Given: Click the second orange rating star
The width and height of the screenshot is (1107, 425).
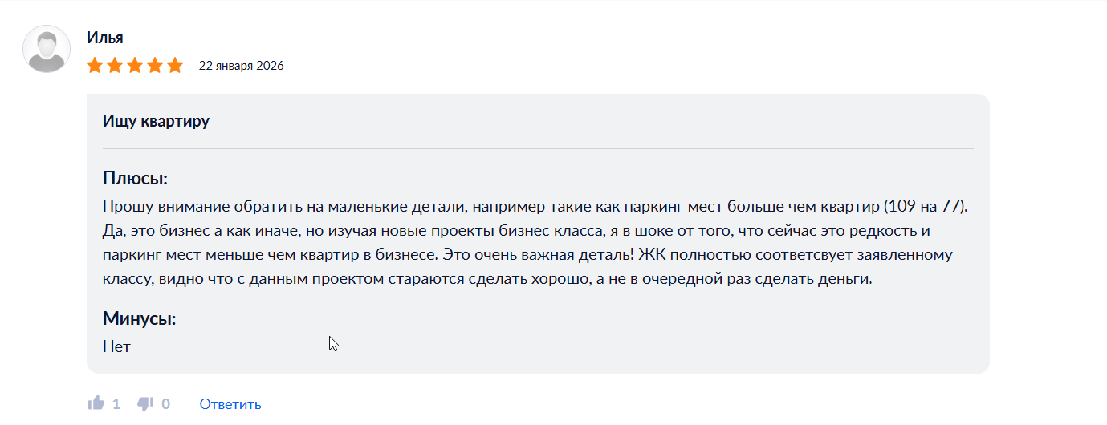Looking at the screenshot, I should click(115, 66).
